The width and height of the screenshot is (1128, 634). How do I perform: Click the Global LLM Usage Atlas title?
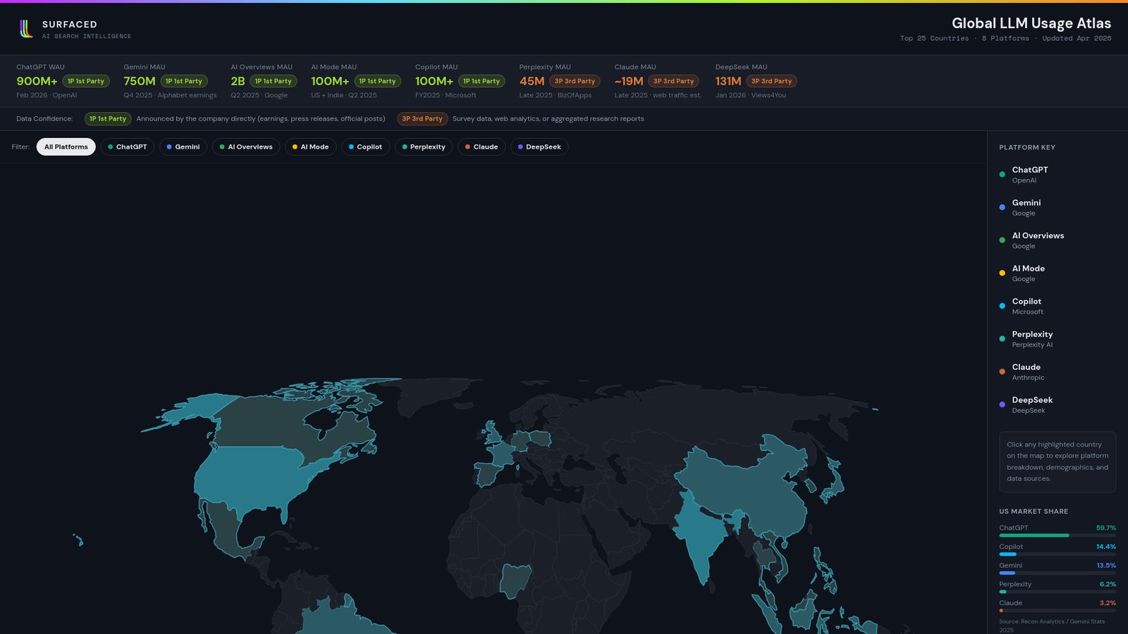click(x=1031, y=23)
